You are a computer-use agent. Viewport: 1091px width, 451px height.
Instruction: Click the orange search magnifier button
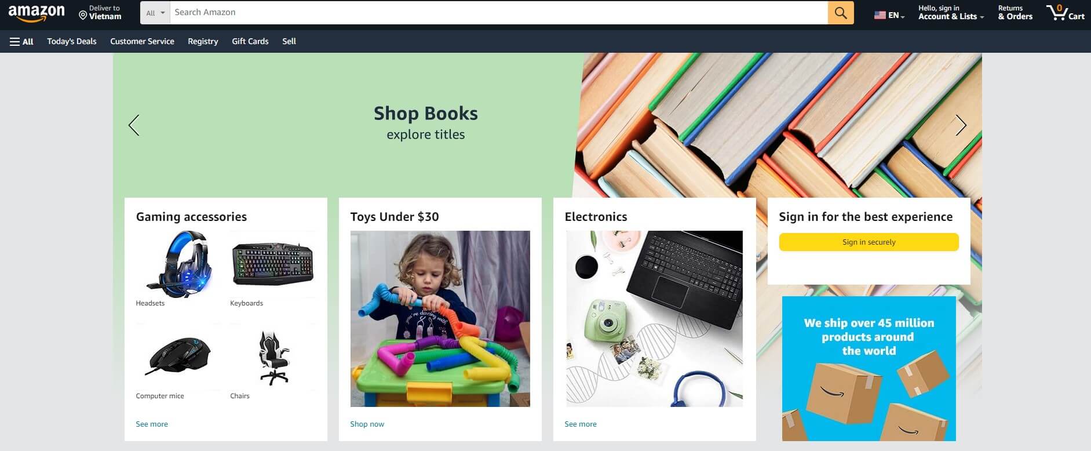point(841,13)
